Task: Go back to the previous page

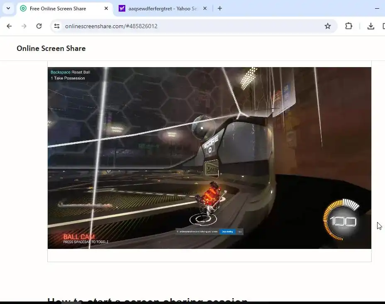Action: pyautogui.click(x=9, y=26)
